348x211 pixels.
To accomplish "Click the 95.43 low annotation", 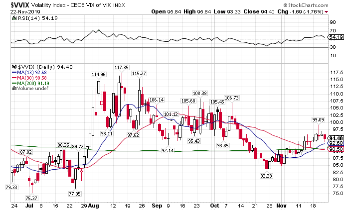I will coord(194,141).
